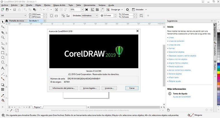This screenshot has height=118, width=220.
Task: Activate the Zoom magnifier tool
Action: tap(3, 37)
